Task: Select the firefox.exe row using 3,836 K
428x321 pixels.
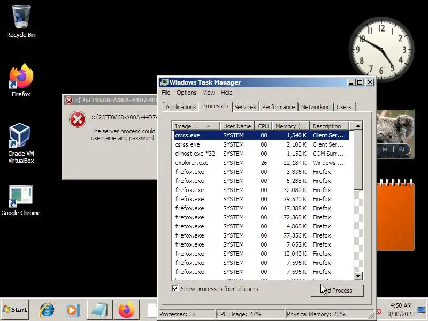Action: click(262, 172)
